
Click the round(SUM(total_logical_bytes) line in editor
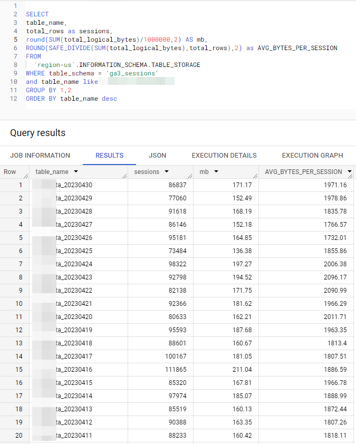(x=117, y=40)
